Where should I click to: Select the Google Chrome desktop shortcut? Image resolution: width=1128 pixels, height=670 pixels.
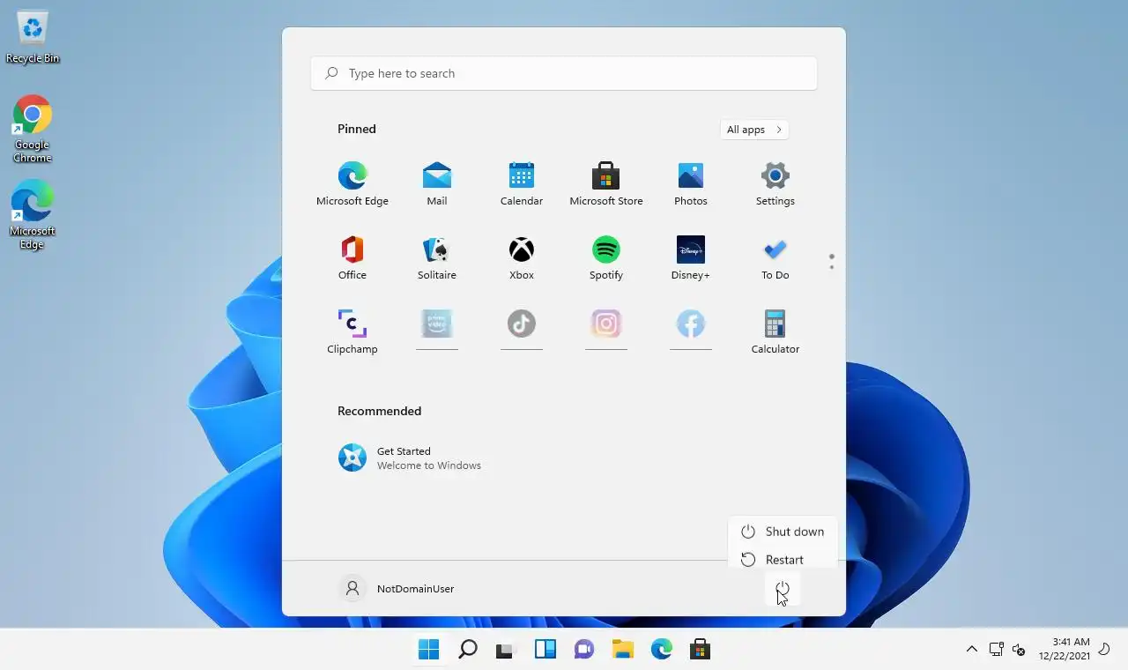point(33,129)
